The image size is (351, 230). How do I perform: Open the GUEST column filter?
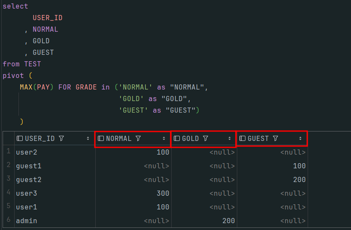[x=275, y=139]
